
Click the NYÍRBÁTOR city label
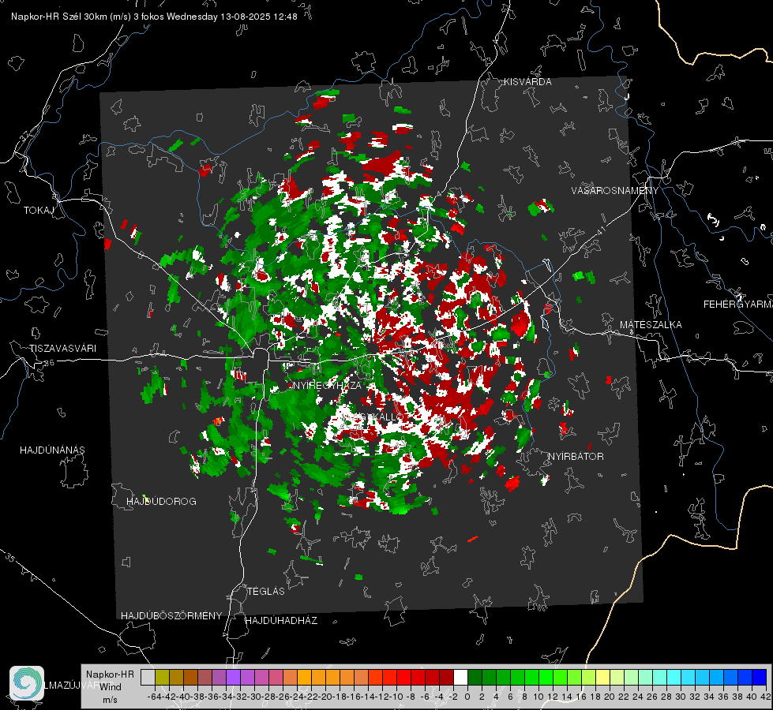click(x=576, y=457)
